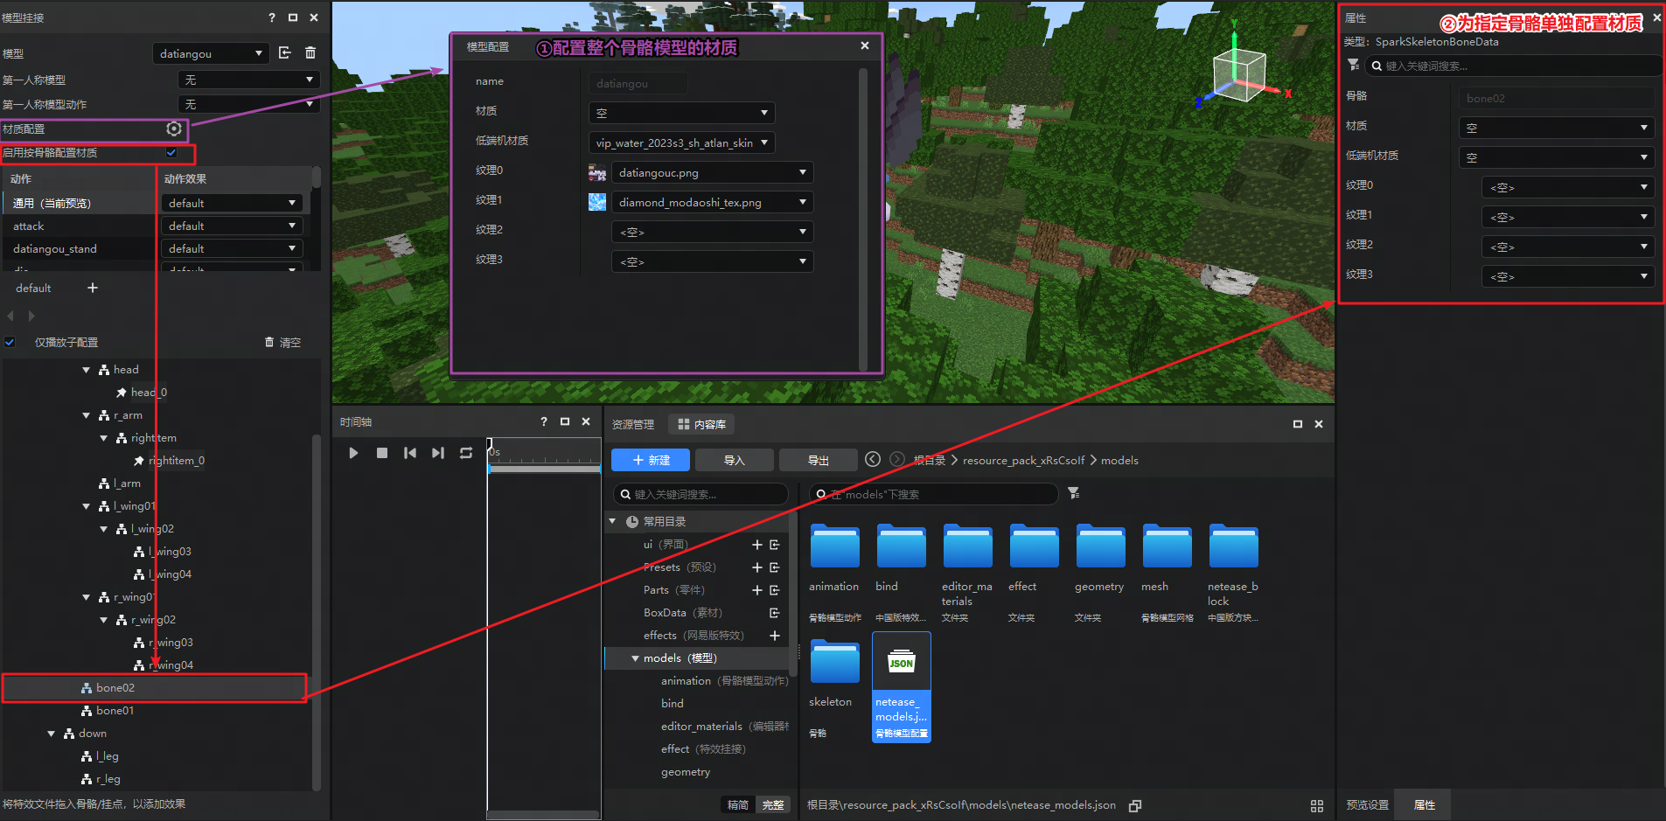The image size is (1666, 821).
Task: Open texture1 diamond_modaoshi dropdown
Action: coord(713,203)
